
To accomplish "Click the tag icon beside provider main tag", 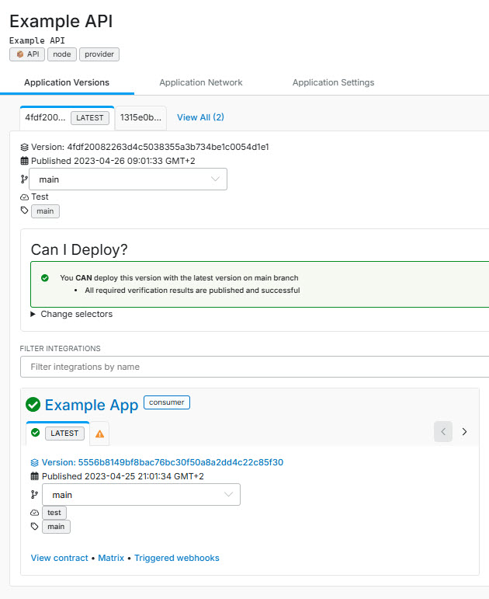I will [24, 211].
